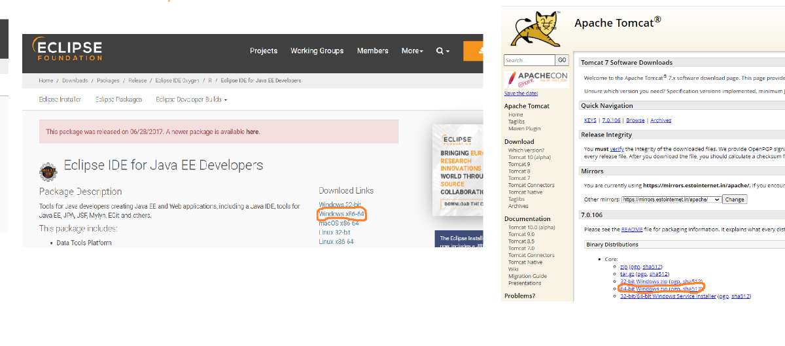Open Tomcat 9.0 documentation
This screenshot has height=346, width=785.
pos(521,234)
